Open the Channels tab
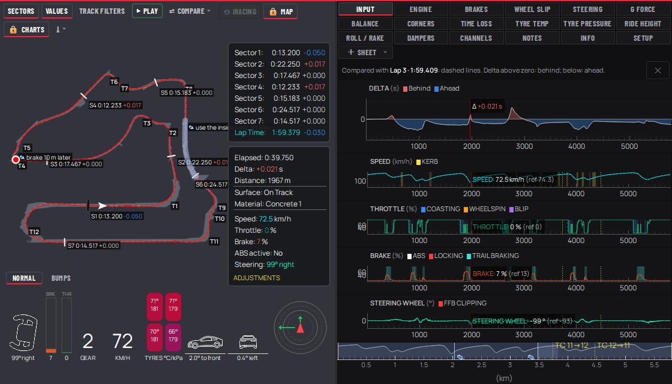672x384 pixels. (x=476, y=38)
